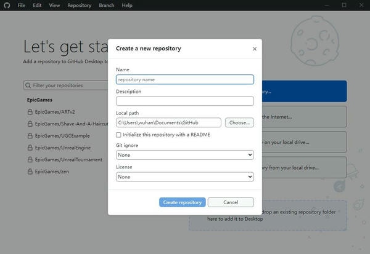The width and height of the screenshot is (370, 254).
Task: Select EpicGames/UnrealTournament repository
Action: click(68, 160)
